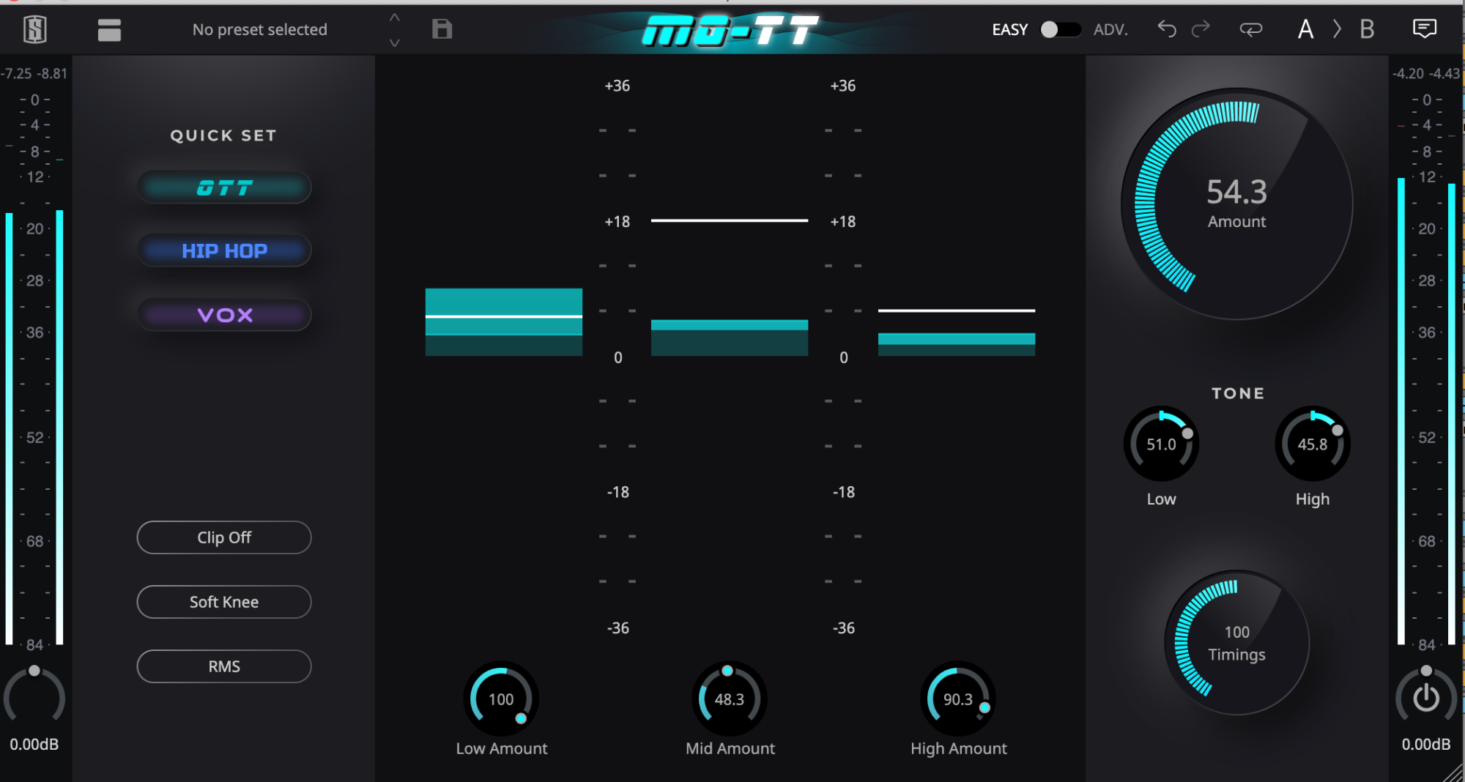1465x782 pixels.
Task: Open the 'No preset selected' preset list
Action: point(259,30)
